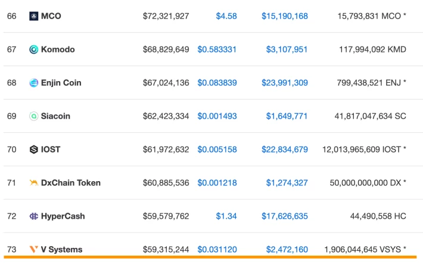This screenshot has width=423, height=264.
Task: Open the HyperCash name link
Action: (x=63, y=216)
